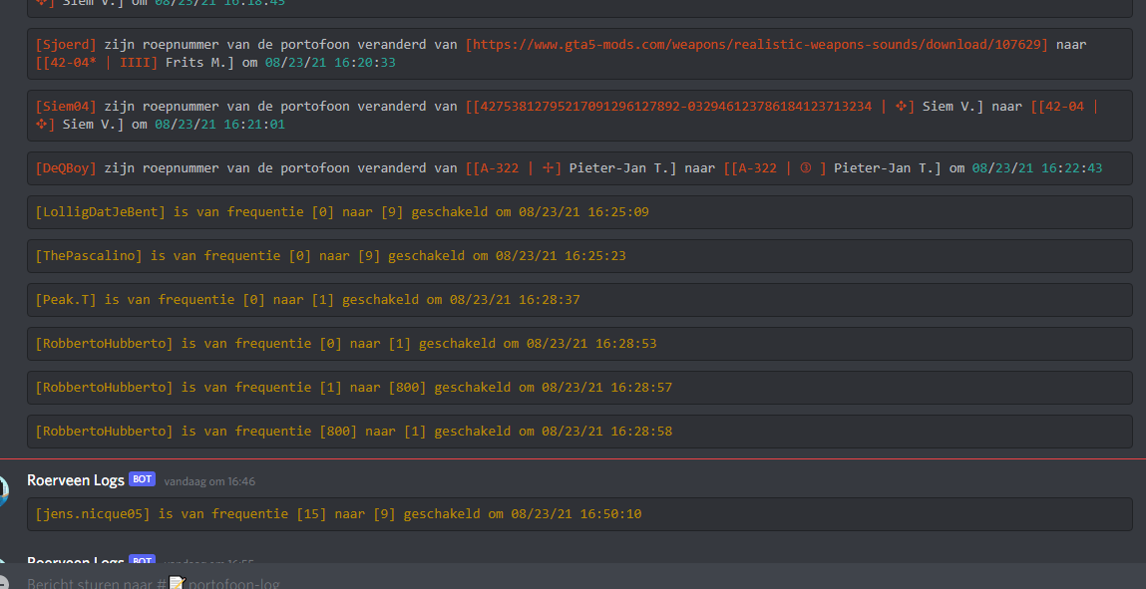
Task: Select RobbertoHubberto's log from frequency 0 to 1
Action: tap(345, 344)
